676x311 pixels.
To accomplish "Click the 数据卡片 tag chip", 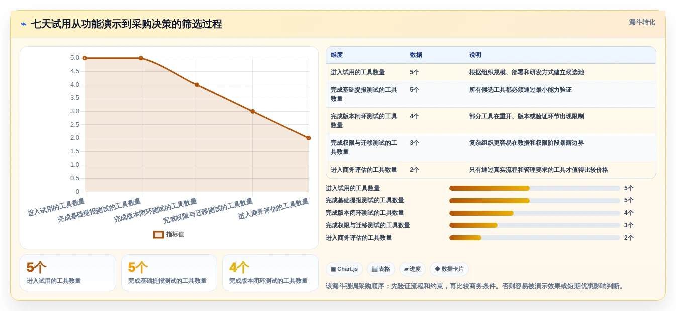I will 449,269.
